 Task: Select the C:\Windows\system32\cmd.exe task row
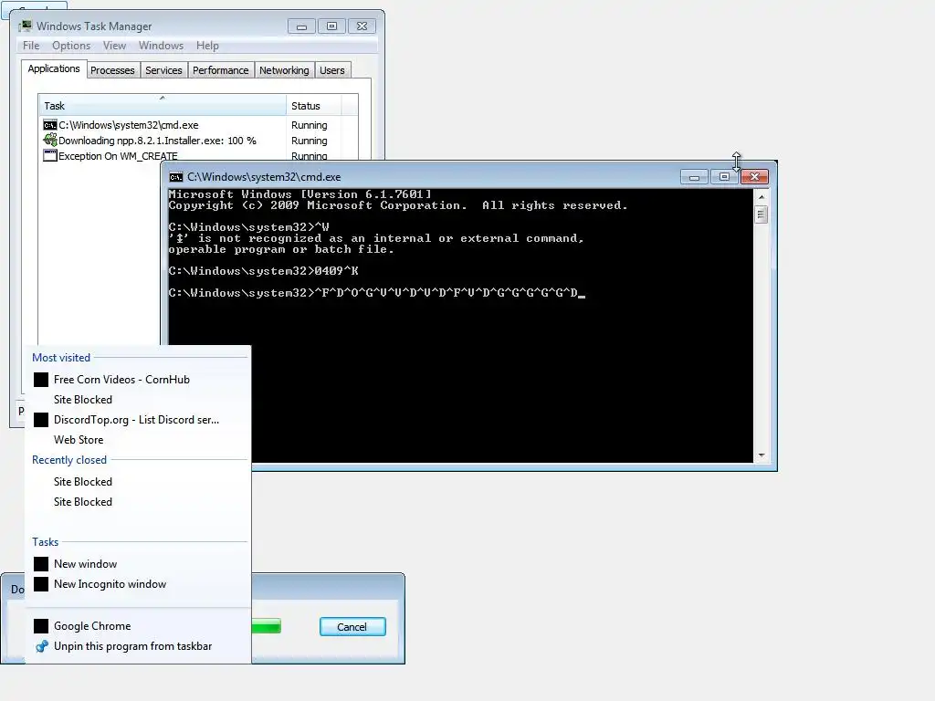click(x=198, y=125)
